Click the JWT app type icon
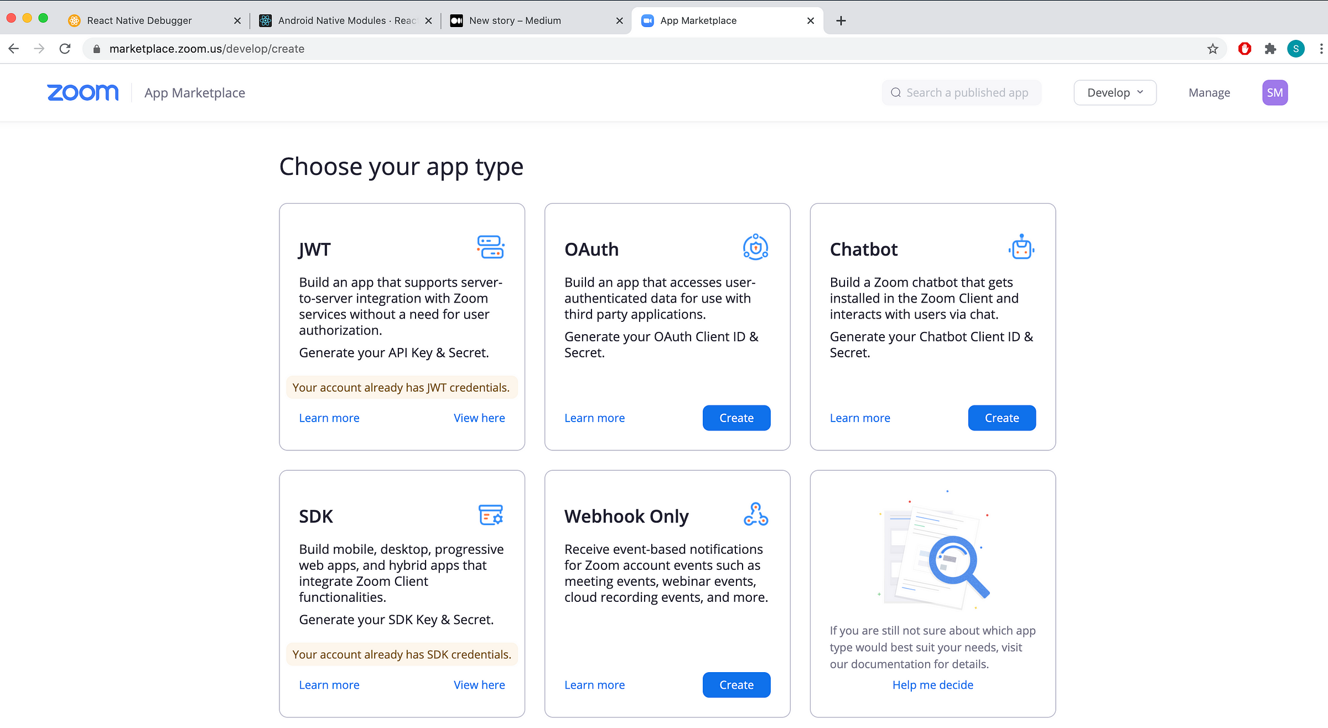Image resolution: width=1328 pixels, height=728 pixels. point(490,247)
